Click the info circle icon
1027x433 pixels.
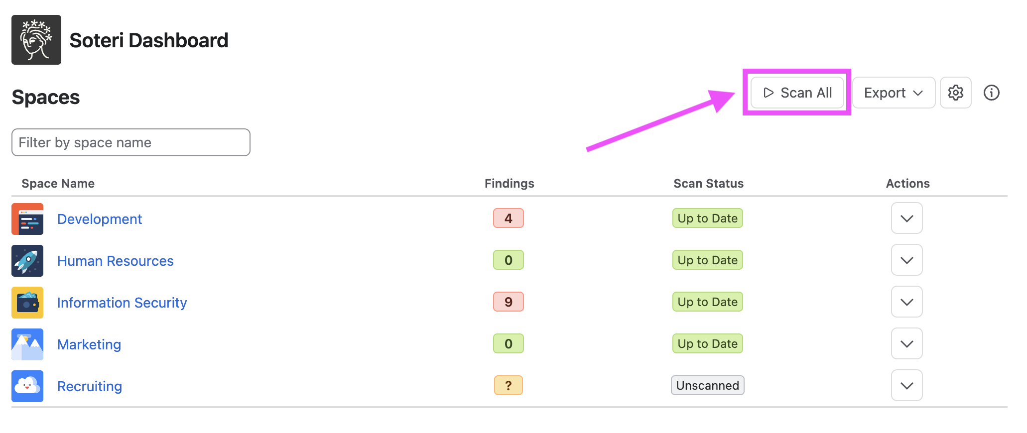click(x=991, y=93)
